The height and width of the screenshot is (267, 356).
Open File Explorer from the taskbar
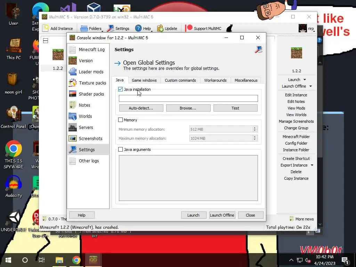click(59, 260)
